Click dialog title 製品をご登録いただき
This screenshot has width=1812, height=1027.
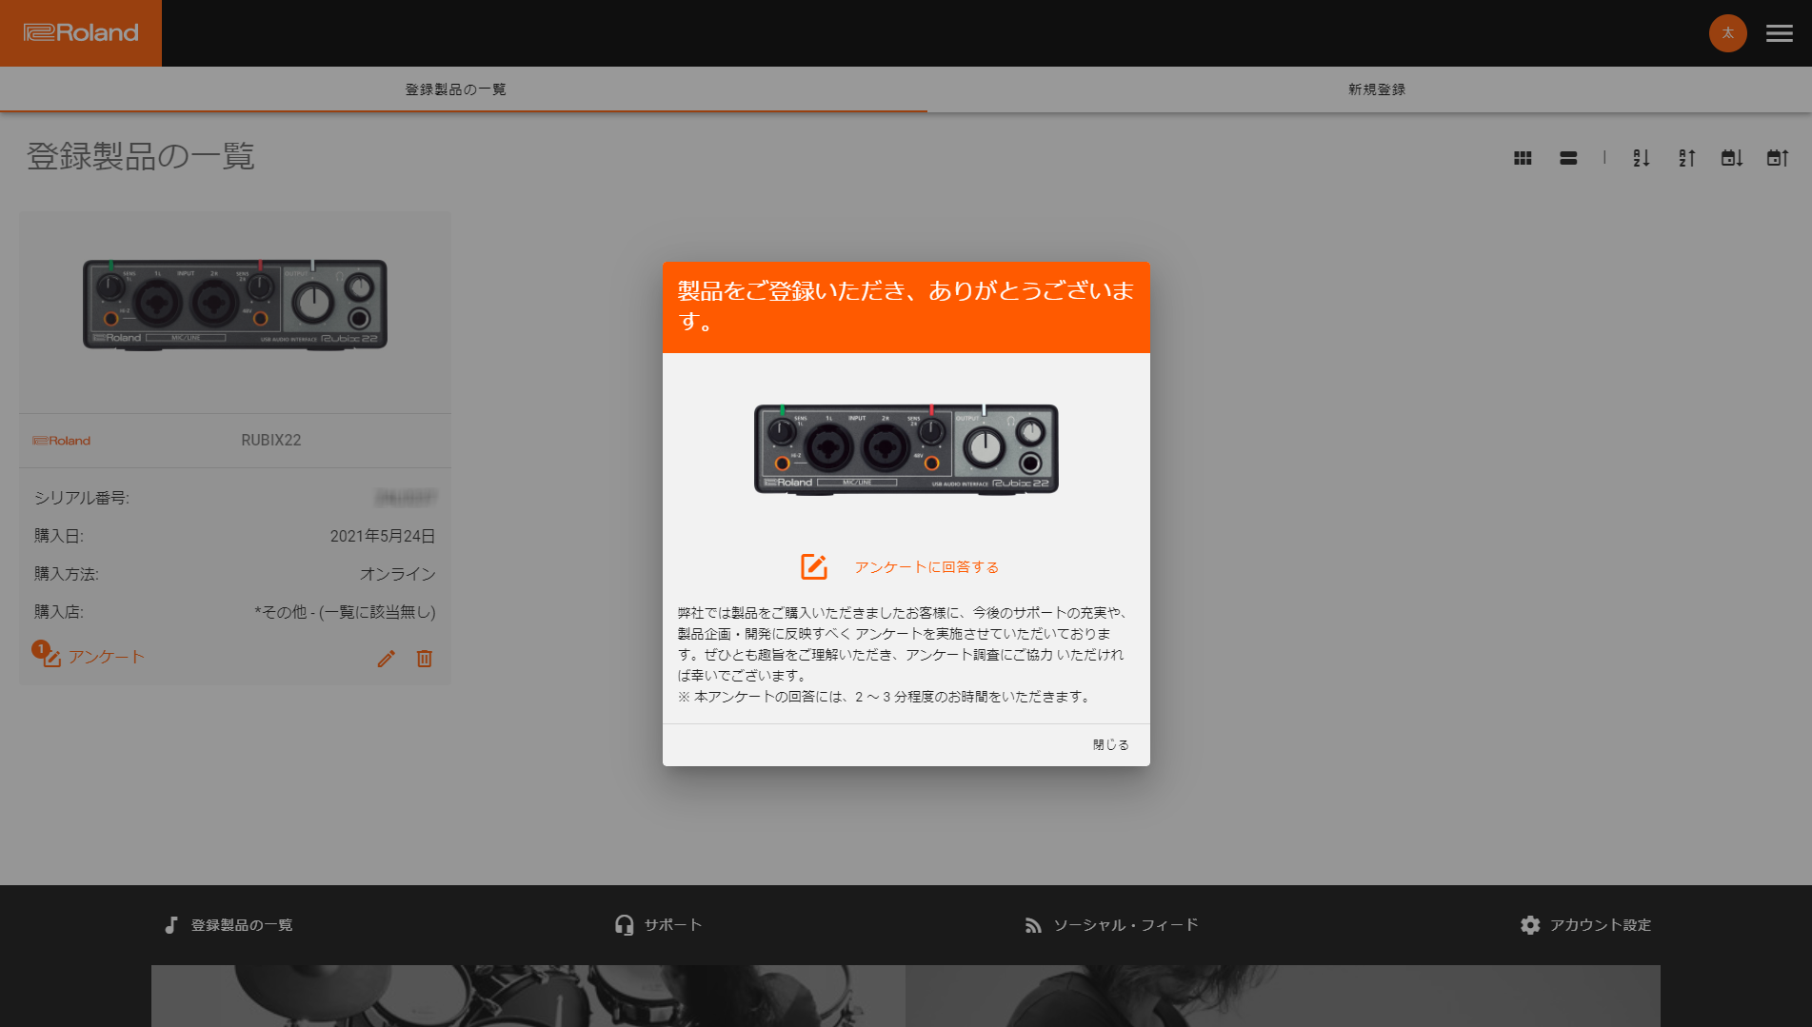pos(906,306)
